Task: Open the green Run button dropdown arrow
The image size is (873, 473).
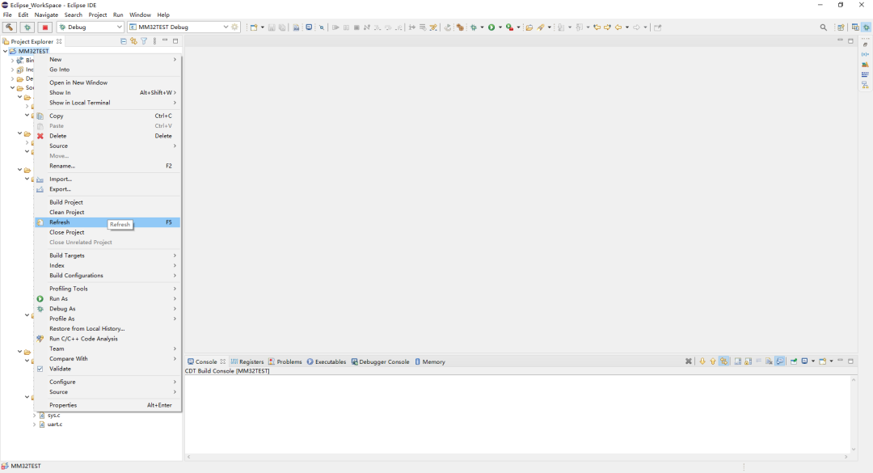Action: 500,27
